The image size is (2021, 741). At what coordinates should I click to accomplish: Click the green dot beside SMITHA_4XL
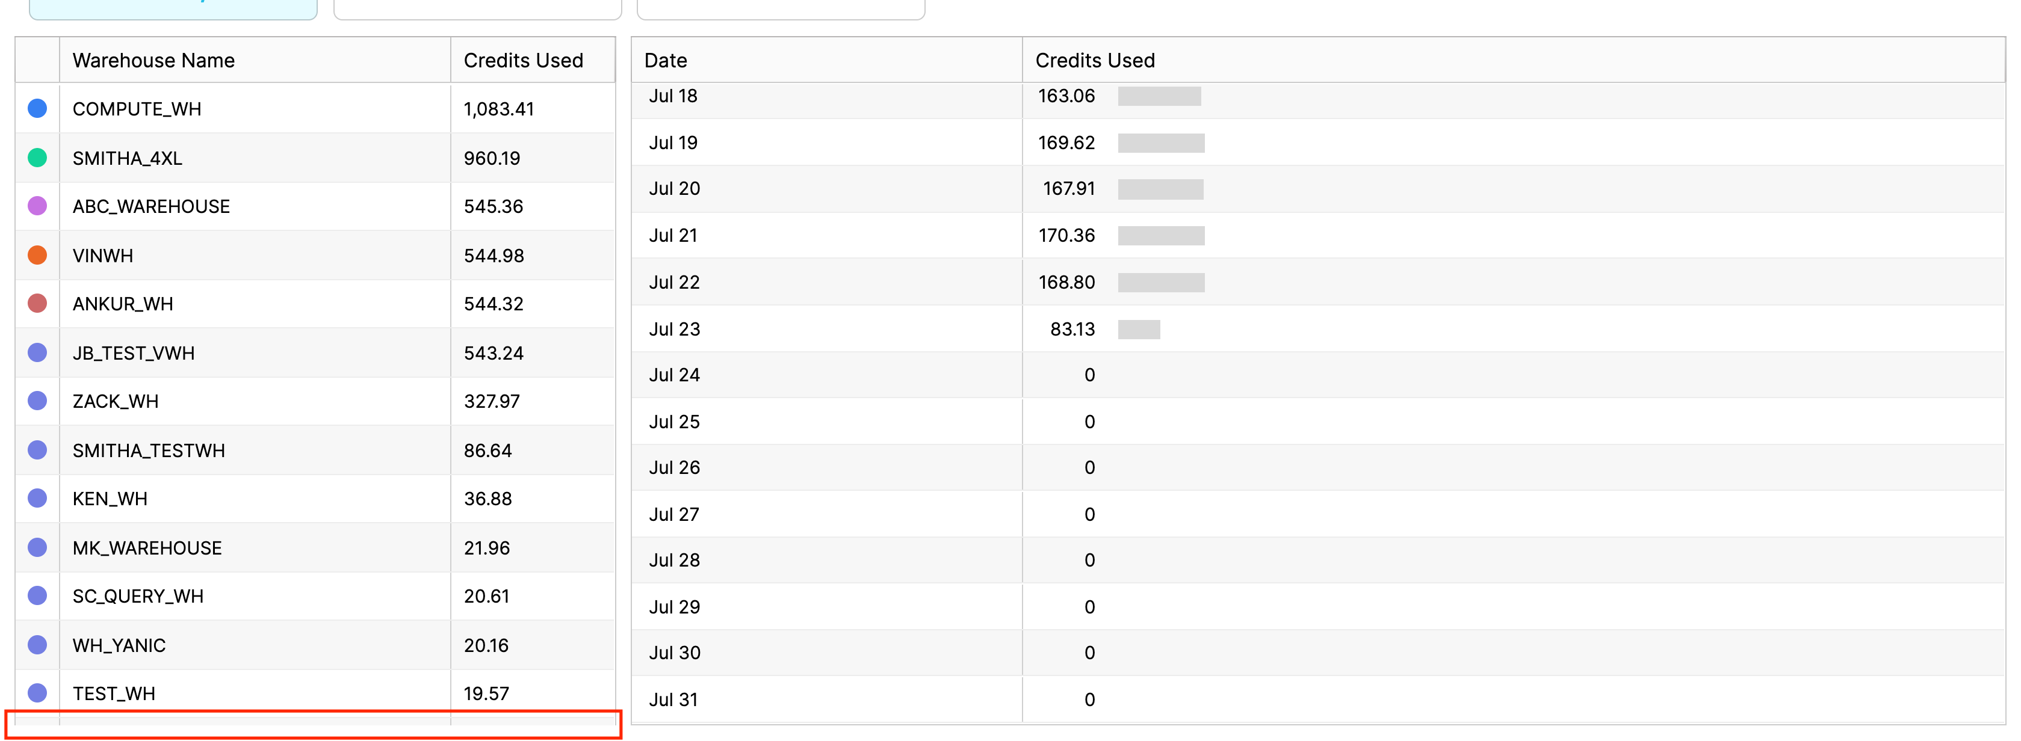(37, 158)
